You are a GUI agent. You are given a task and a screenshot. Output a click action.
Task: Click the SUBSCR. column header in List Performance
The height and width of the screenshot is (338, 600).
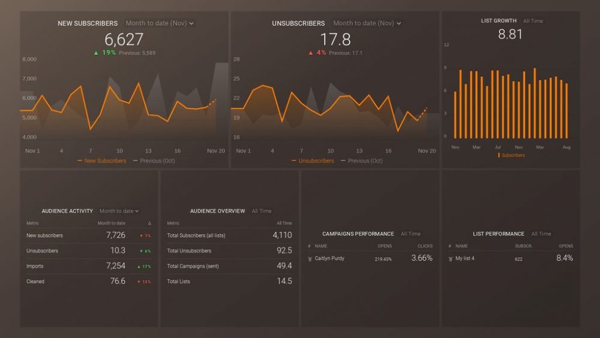pyautogui.click(x=523, y=246)
